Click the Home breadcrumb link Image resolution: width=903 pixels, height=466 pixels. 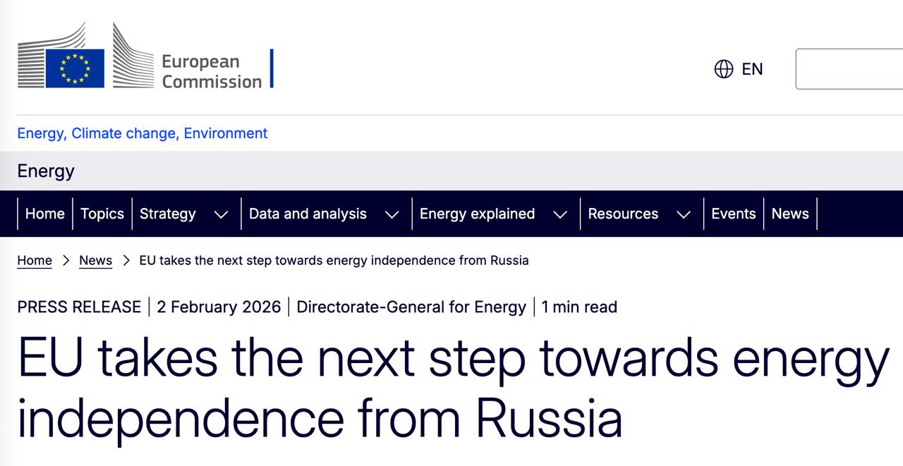pos(35,260)
